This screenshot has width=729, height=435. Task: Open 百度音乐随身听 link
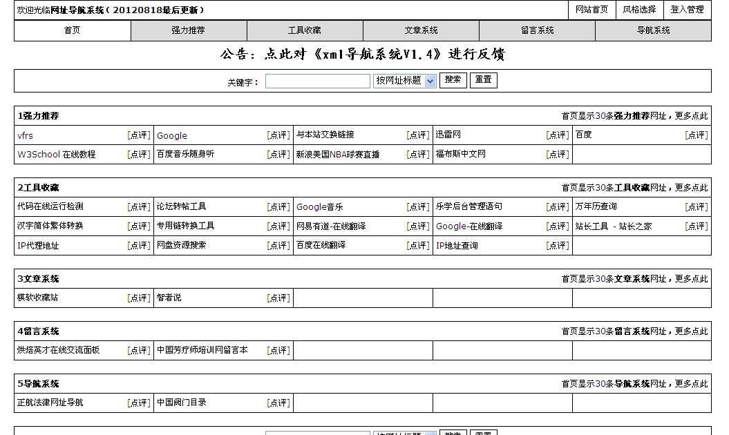[x=185, y=154]
